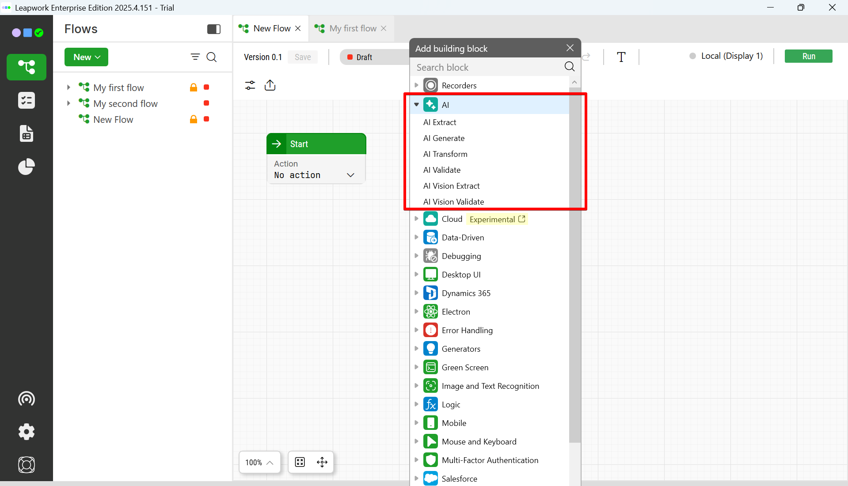Image resolution: width=848 pixels, height=486 pixels.
Task: Expand the Recorders category arrow
Action: pyautogui.click(x=416, y=85)
